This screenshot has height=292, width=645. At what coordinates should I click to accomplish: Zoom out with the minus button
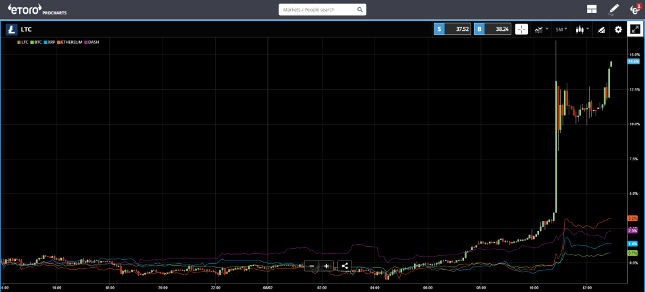click(312, 266)
